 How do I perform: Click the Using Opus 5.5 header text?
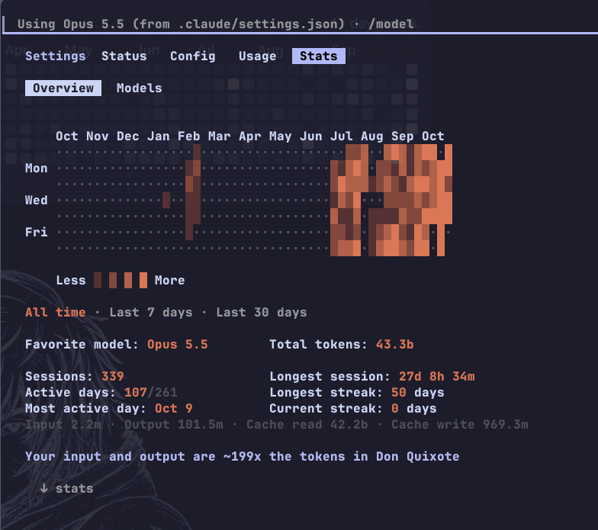(x=70, y=24)
